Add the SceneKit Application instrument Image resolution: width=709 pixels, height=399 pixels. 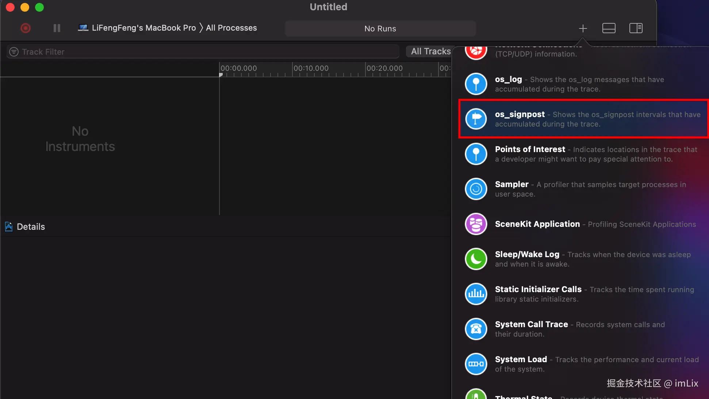(x=476, y=224)
